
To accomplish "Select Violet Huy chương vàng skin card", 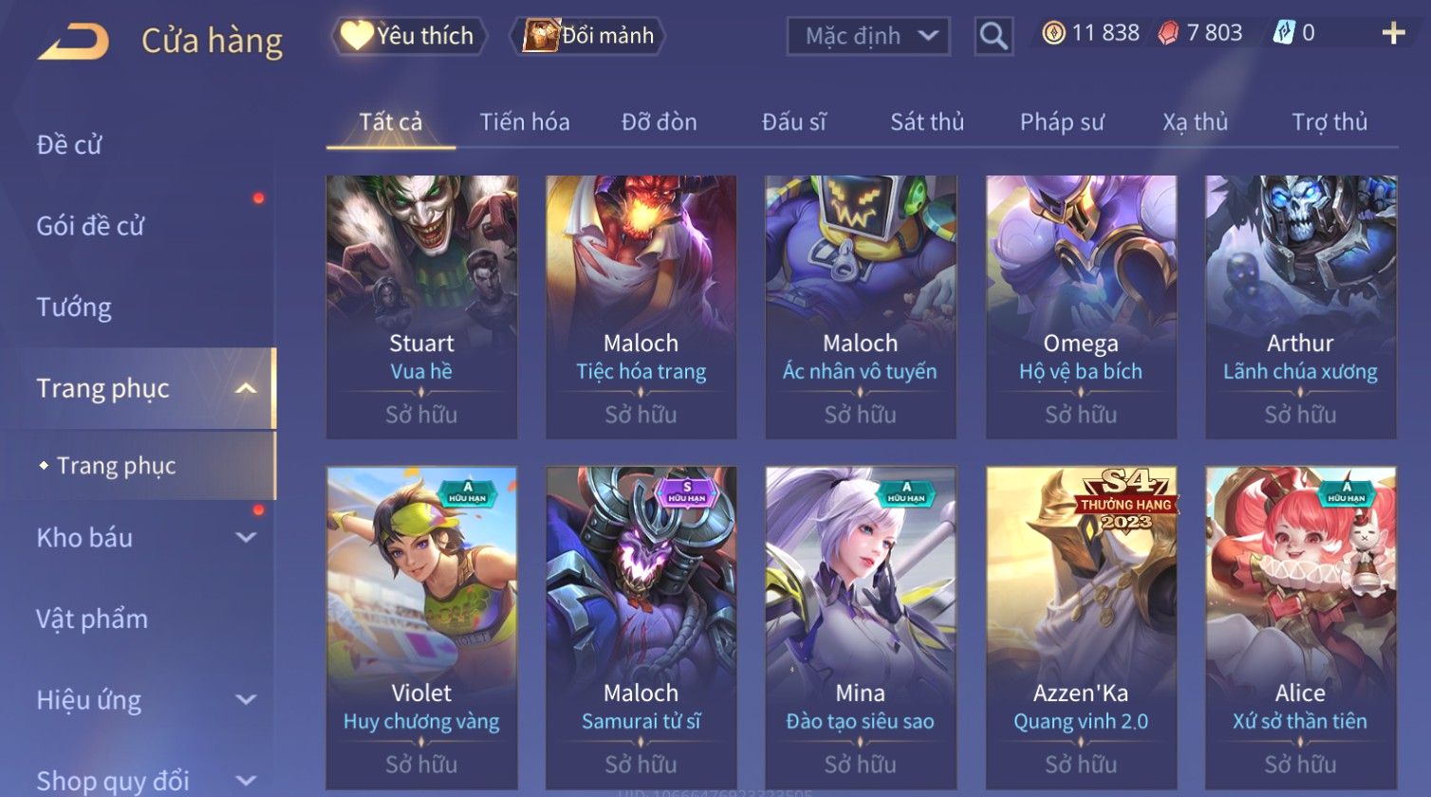I will click(421, 627).
